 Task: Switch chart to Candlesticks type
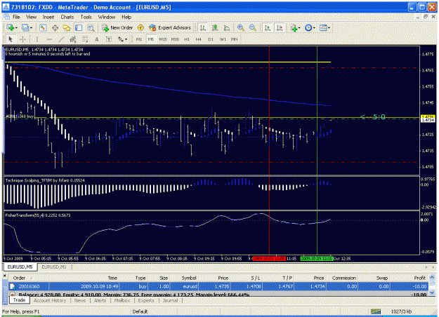(215, 27)
